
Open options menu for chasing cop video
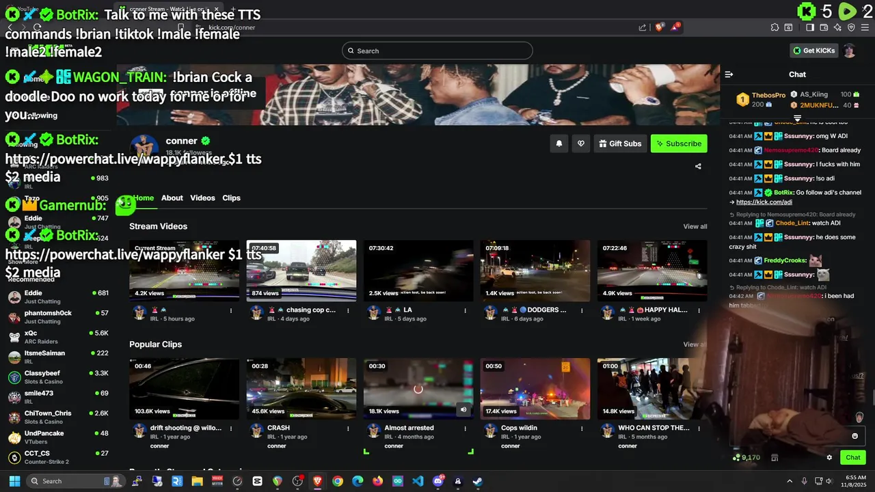pos(348,310)
